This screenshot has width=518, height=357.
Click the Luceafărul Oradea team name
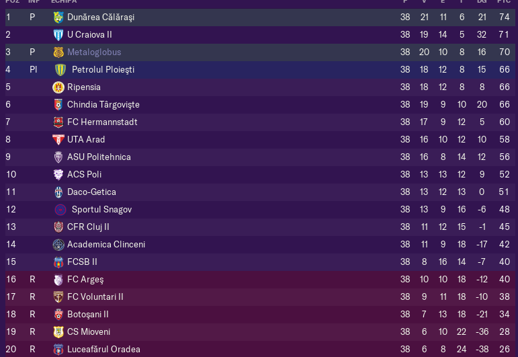click(103, 350)
